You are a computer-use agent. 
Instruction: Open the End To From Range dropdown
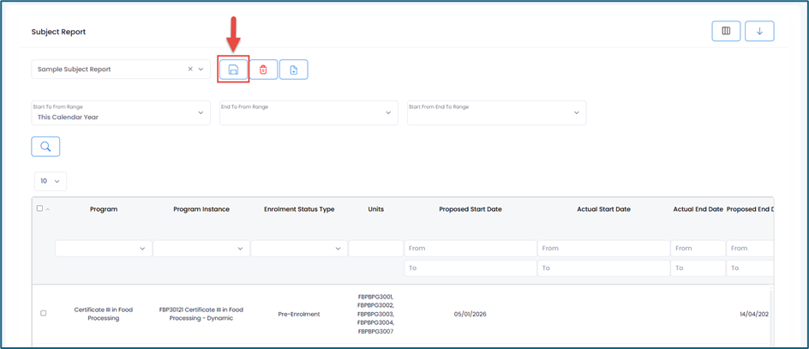pyautogui.click(x=309, y=112)
